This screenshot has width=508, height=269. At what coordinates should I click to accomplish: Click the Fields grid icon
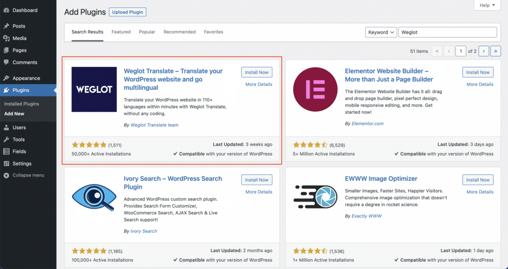tap(6, 152)
